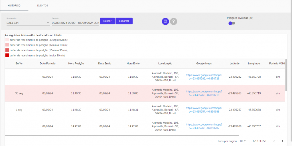The image size is (292, 146).
Task: Click the vertical table scrollbar
Action: pyautogui.click(x=286, y=75)
